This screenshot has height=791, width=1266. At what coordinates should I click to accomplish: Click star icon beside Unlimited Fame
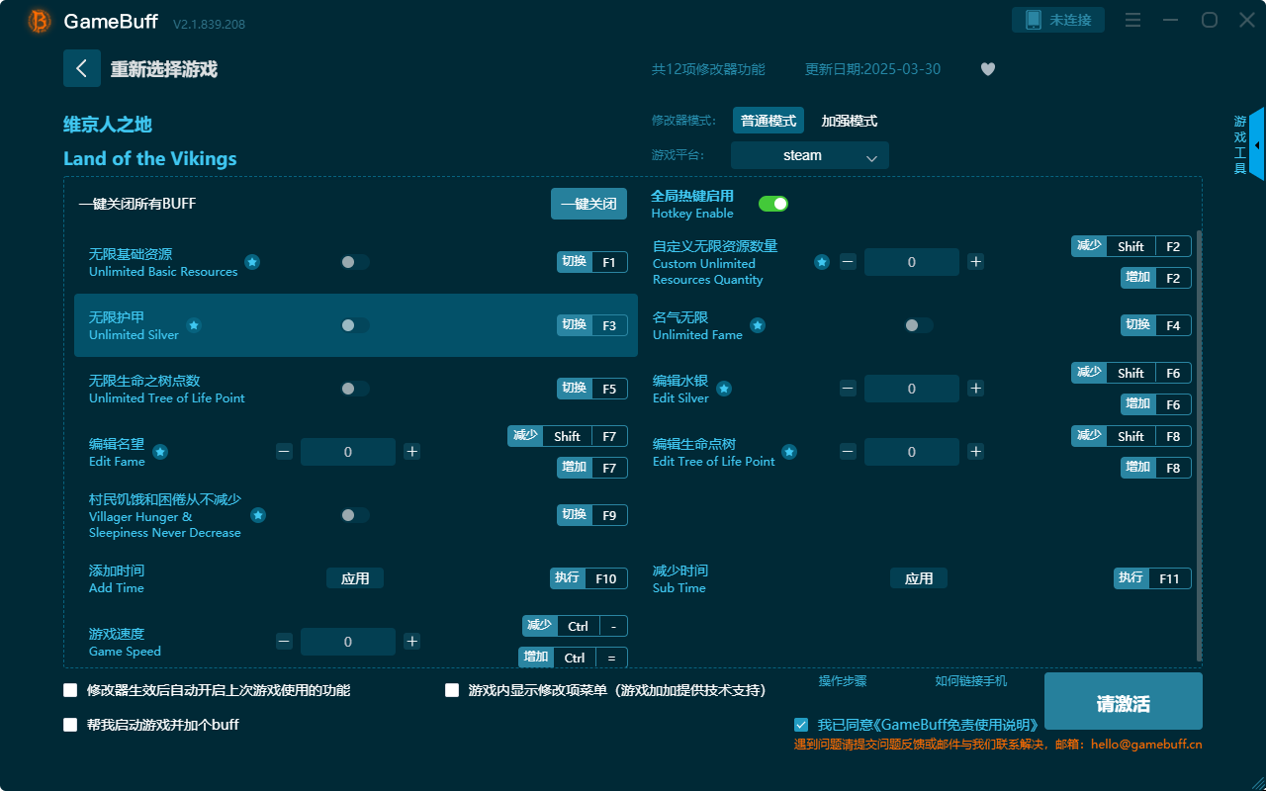pos(758,325)
